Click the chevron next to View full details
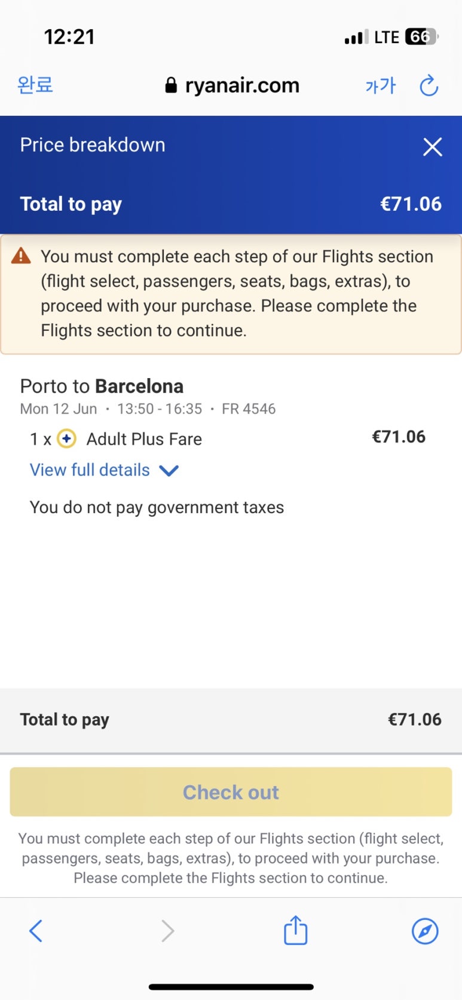 coord(169,471)
